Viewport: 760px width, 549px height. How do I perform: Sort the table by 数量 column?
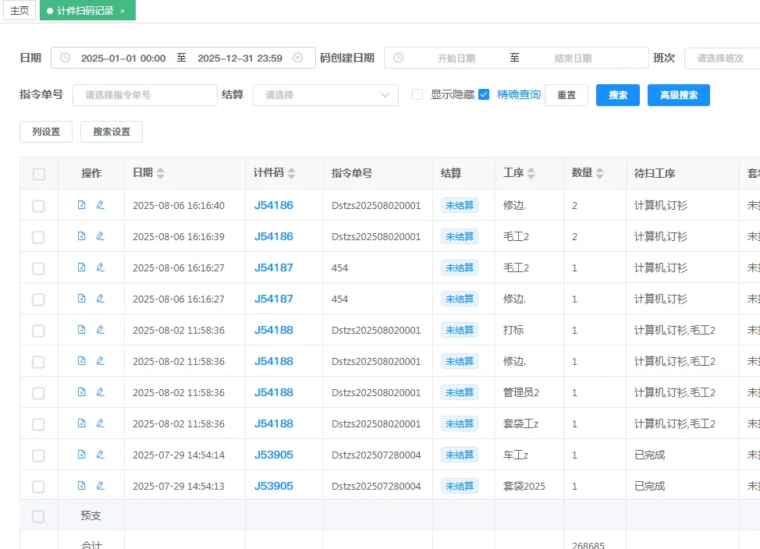599,173
